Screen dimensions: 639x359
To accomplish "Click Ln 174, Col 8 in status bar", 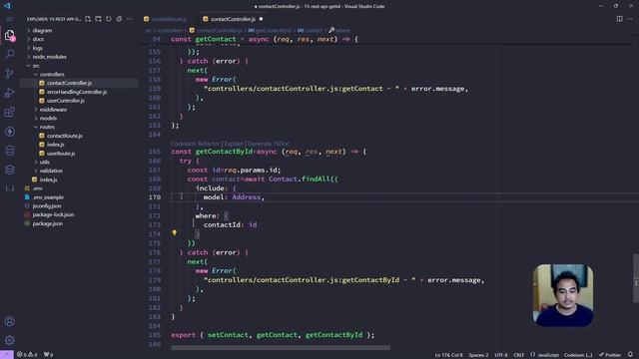I will (448, 355).
